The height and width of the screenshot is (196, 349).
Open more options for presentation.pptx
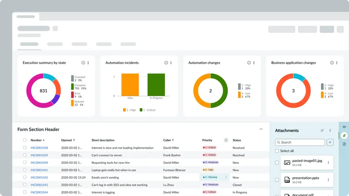(328, 180)
